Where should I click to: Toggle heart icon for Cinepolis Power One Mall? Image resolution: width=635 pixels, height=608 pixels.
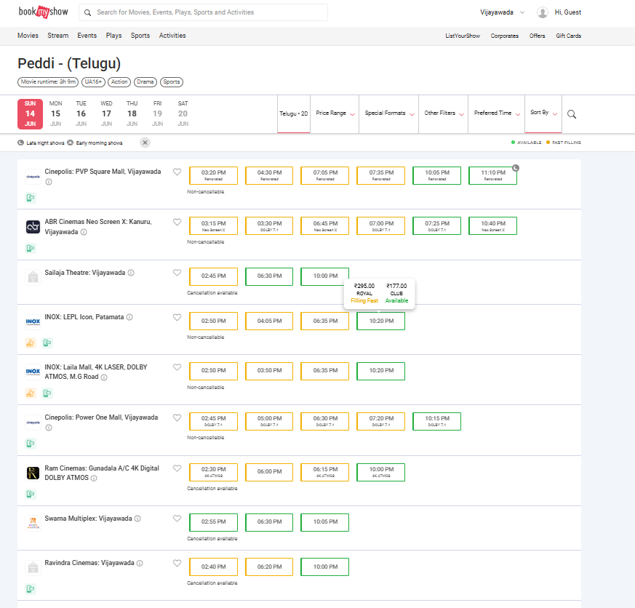(177, 417)
